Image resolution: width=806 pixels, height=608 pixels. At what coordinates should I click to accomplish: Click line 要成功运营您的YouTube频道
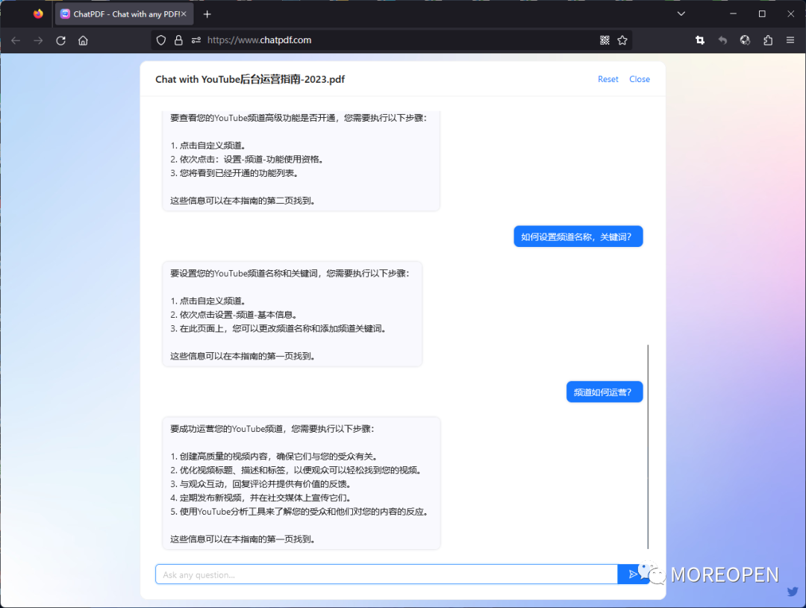pyautogui.click(x=272, y=429)
